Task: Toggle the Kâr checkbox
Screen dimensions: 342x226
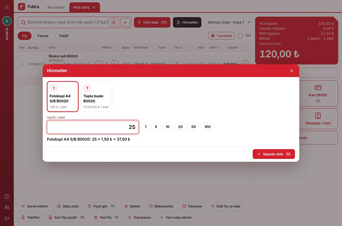Action: point(240,36)
